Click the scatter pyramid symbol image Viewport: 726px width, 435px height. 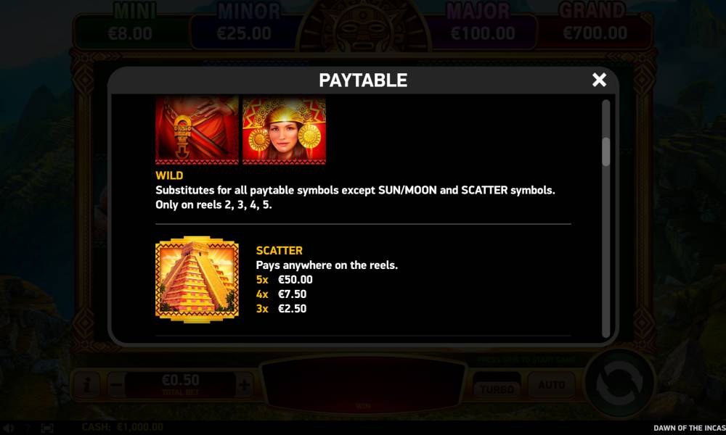pos(197,279)
